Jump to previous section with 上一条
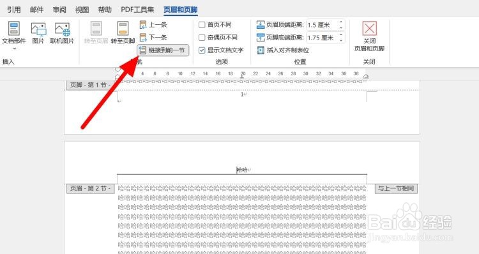Screen dimensions: 479x254 pyautogui.click(x=153, y=25)
